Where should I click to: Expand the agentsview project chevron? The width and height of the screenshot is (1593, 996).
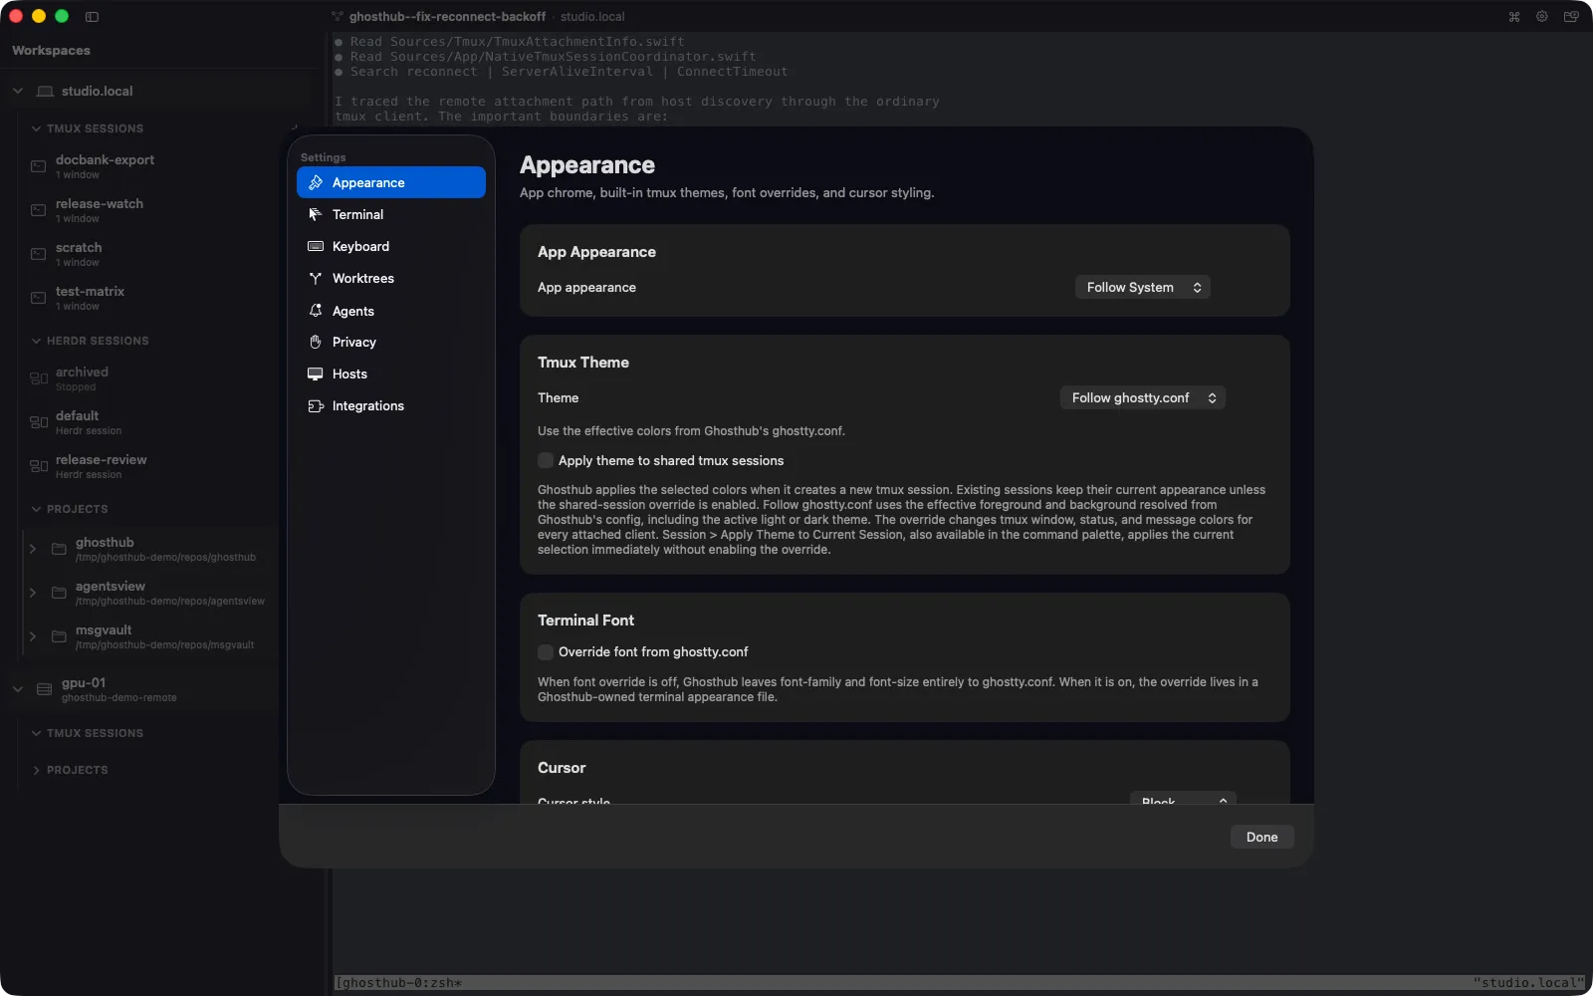point(33,593)
